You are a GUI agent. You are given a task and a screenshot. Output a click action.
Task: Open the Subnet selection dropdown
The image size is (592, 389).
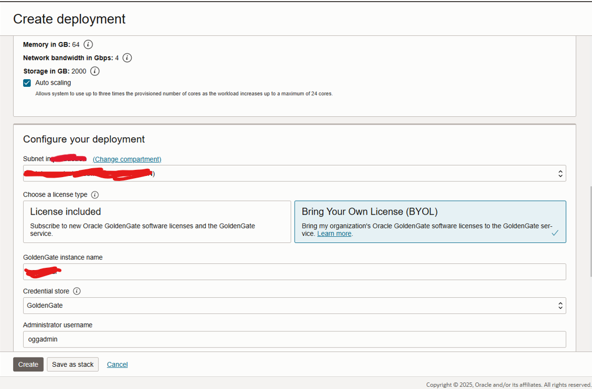[295, 173]
